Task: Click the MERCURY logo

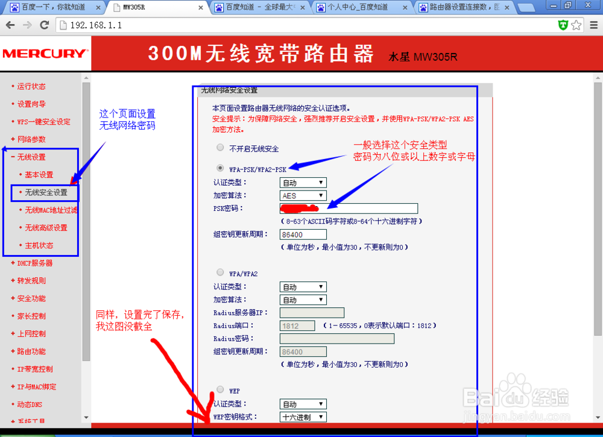Action: coord(45,54)
